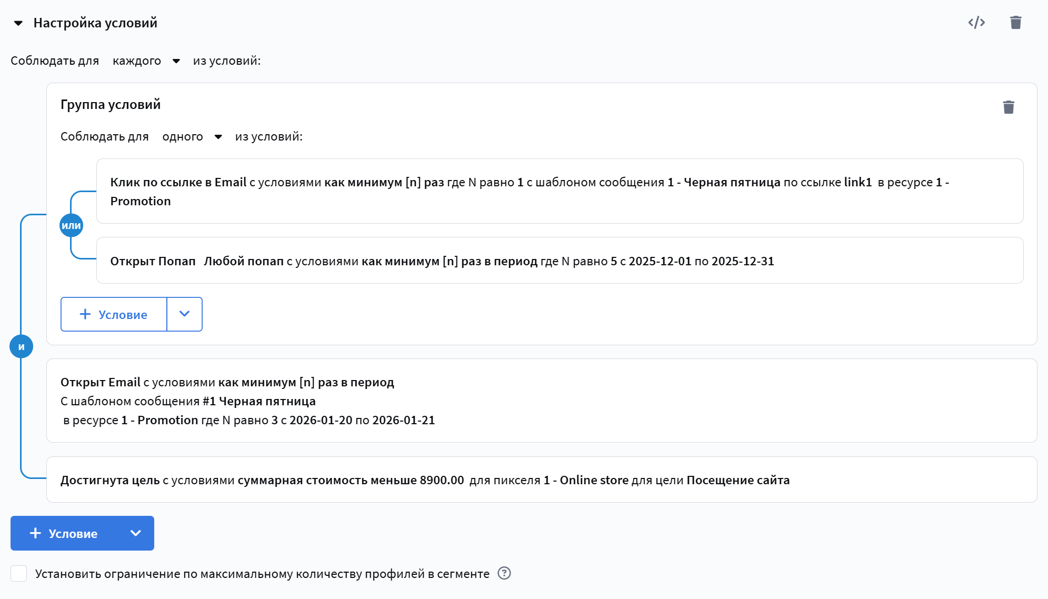The image size is (1048, 599).
Task: Open the каждого dropdown selector
Action: (x=146, y=61)
